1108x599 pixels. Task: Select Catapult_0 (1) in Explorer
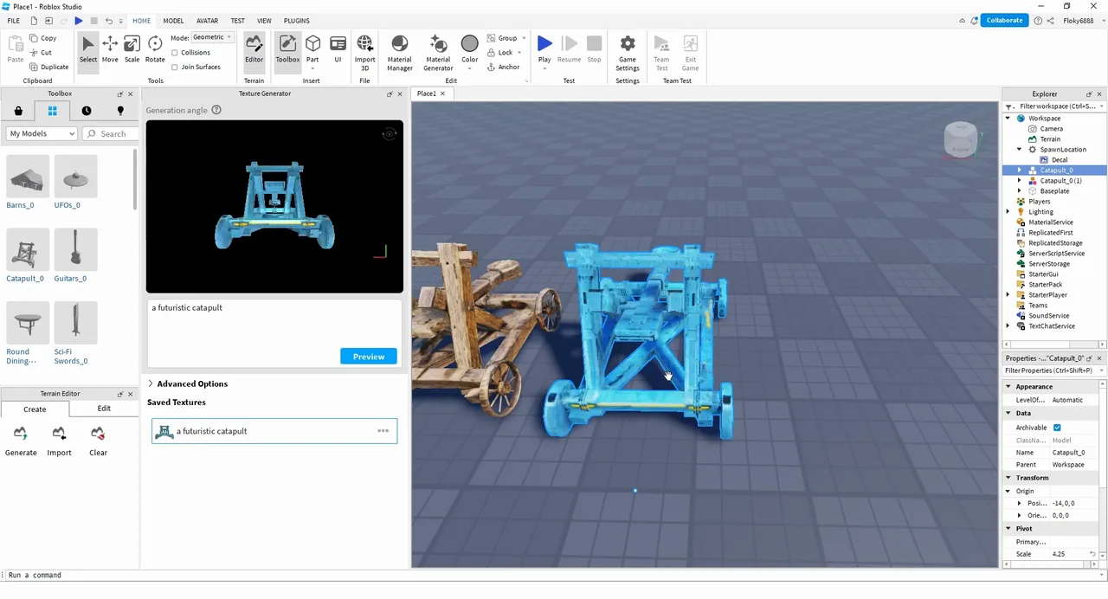(x=1060, y=181)
